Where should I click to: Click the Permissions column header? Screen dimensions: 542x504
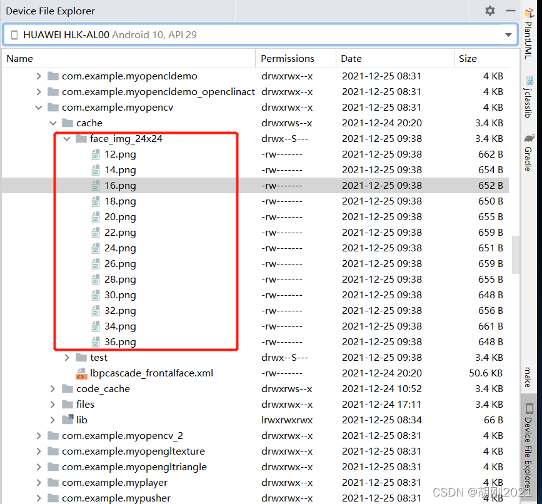coord(296,58)
